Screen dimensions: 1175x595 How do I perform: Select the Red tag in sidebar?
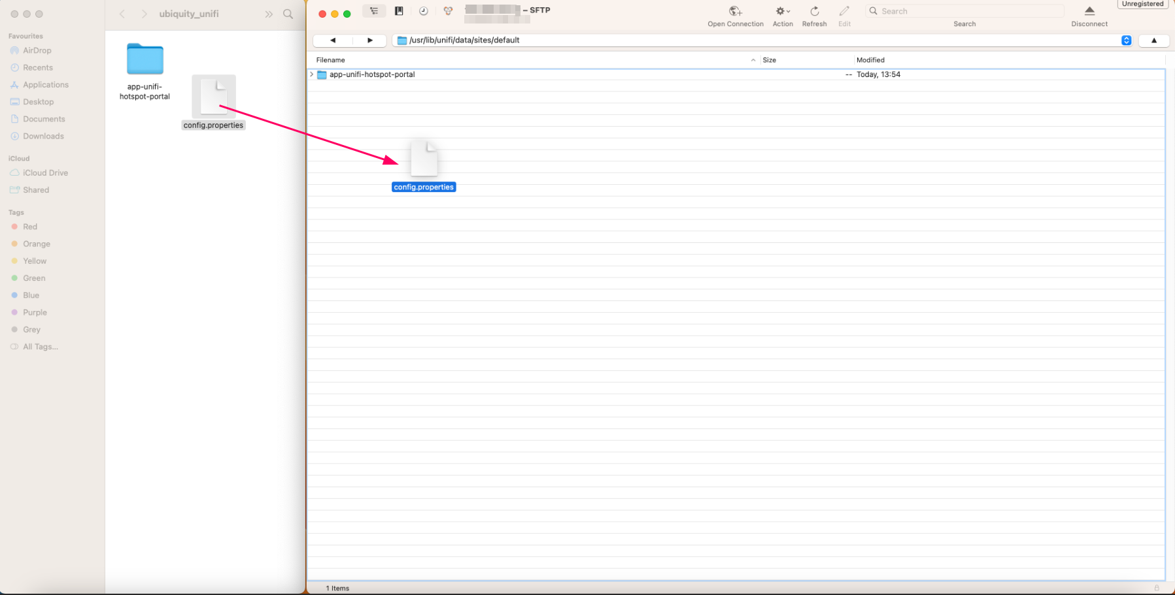point(30,227)
